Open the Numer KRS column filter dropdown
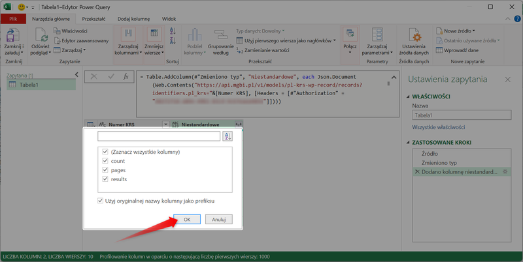This screenshot has height=262, width=523. click(166, 124)
